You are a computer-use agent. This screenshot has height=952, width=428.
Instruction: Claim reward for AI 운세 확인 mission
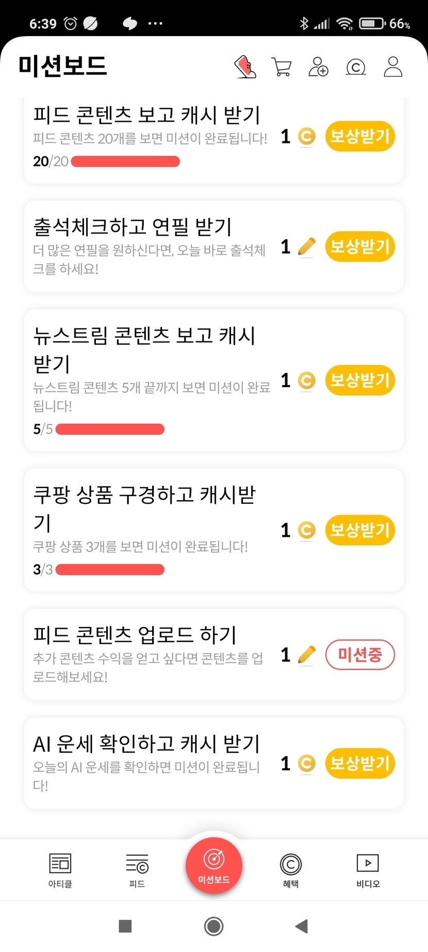[360, 763]
